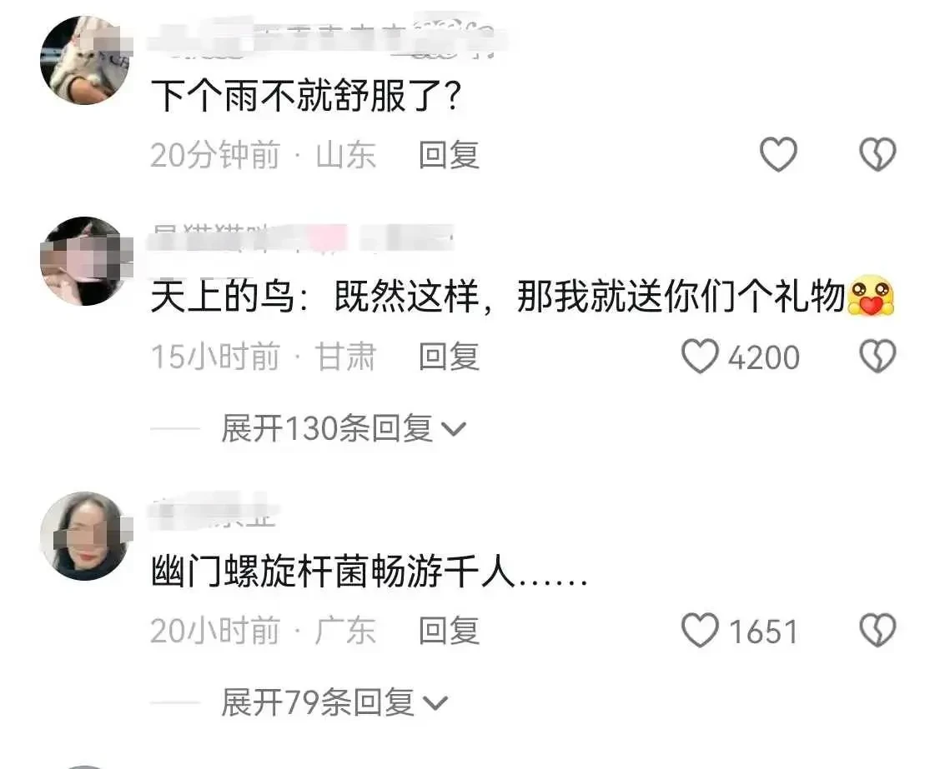
Task: Open blurred username above 天上的鸟 comment
Action: tap(301, 239)
